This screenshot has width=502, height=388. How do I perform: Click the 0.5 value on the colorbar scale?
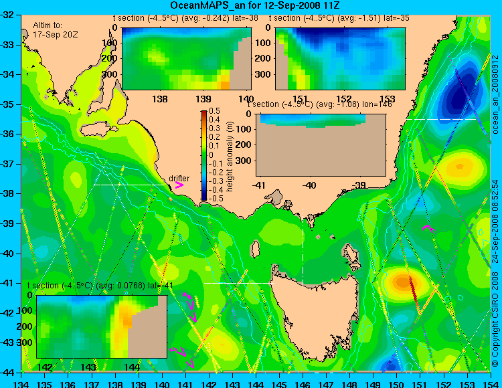[214, 111]
